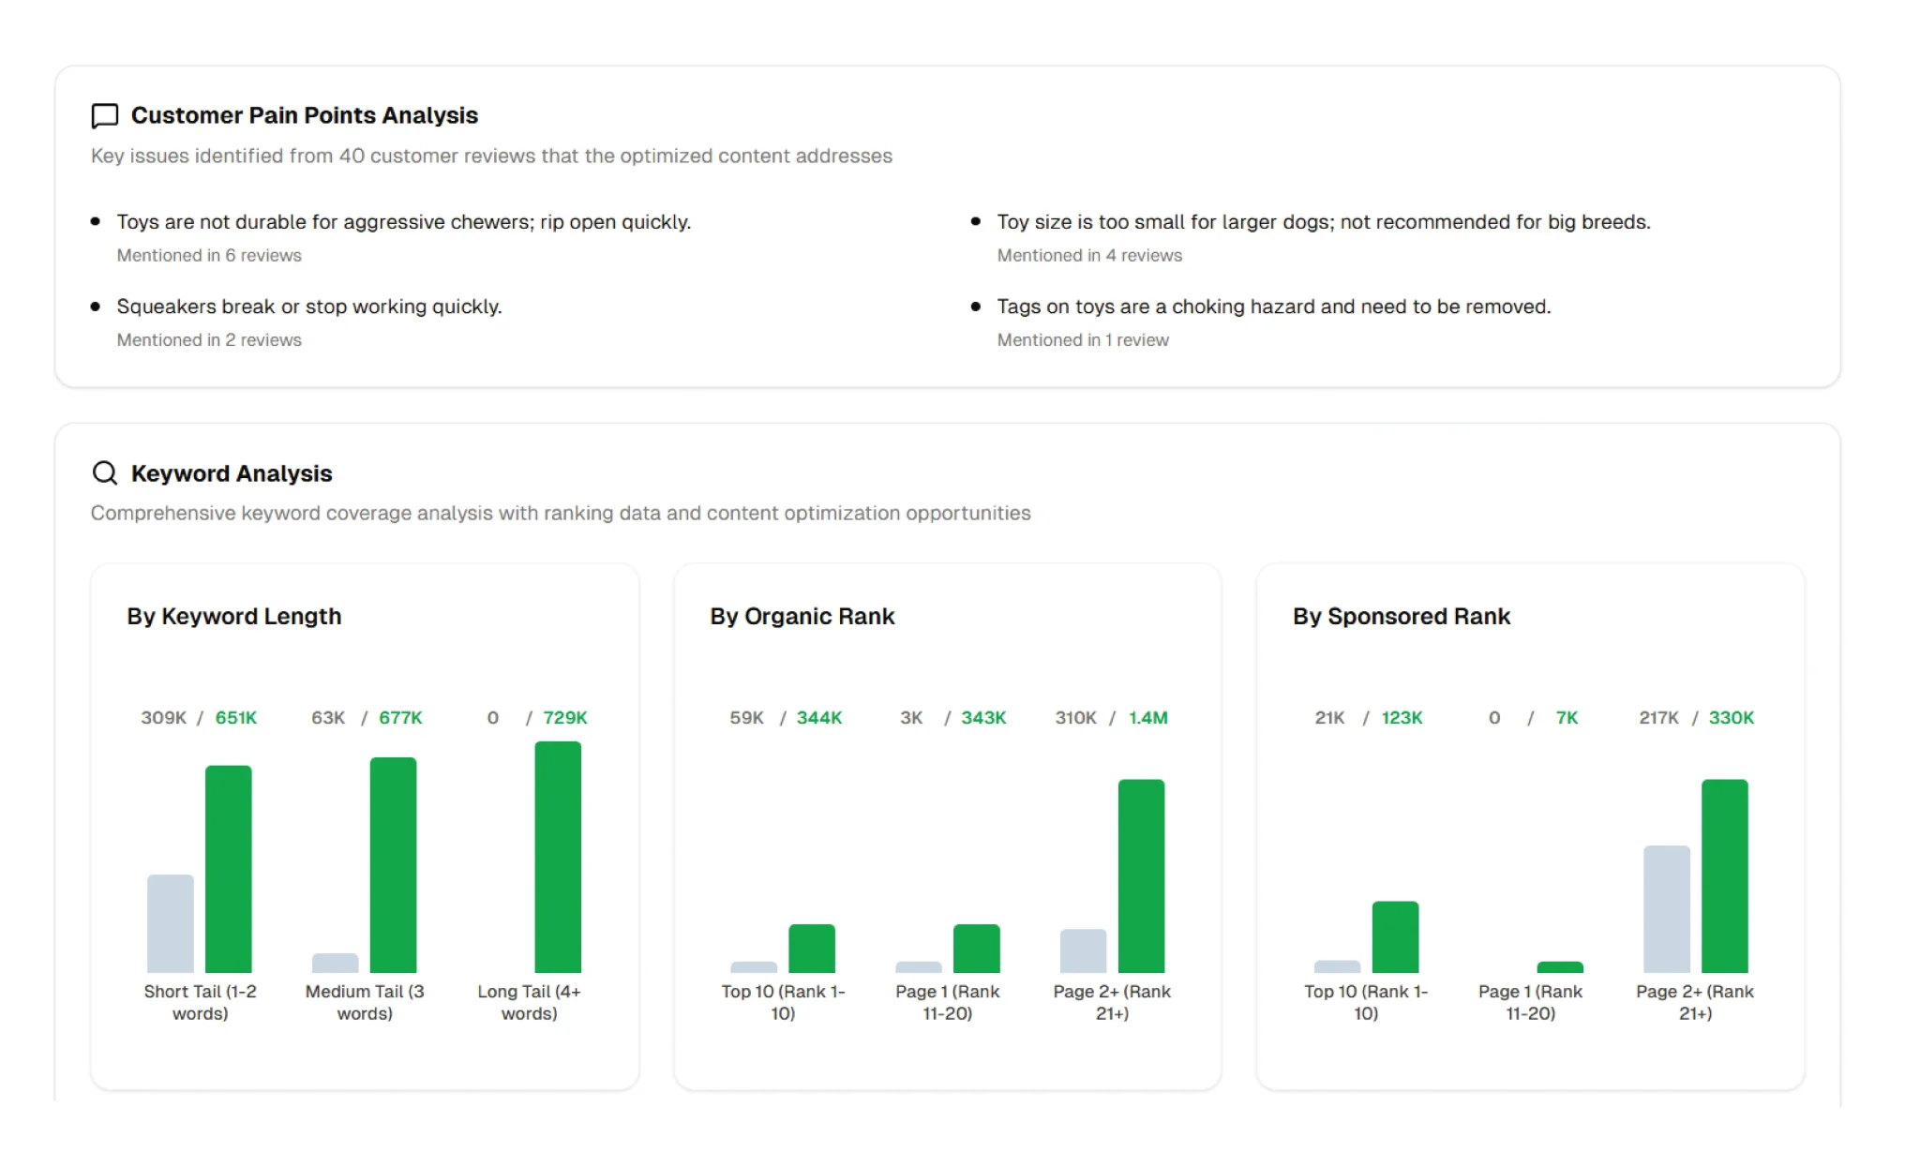Click the green Organic Page 2+ bar
The width and height of the screenshot is (1920, 1152).
click(1142, 876)
